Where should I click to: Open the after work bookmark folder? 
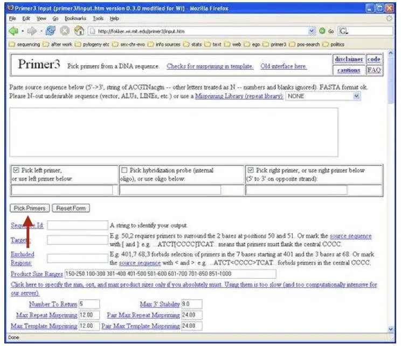(x=58, y=44)
